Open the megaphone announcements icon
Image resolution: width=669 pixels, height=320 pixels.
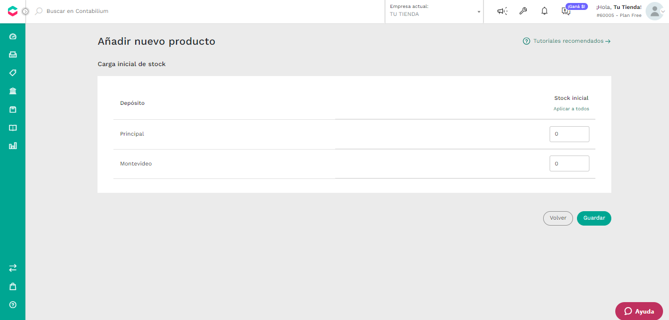click(502, 11)
